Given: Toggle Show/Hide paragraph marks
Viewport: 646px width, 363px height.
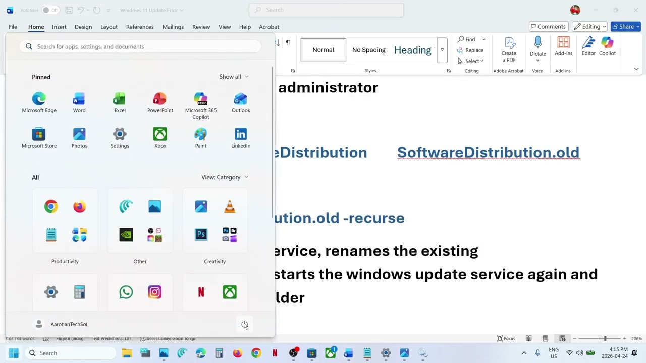Looking at the screenshot, I should (288, 43).
